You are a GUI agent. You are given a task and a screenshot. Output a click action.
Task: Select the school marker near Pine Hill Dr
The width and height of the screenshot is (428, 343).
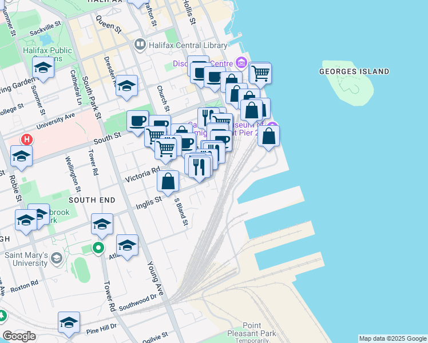click(69, 325)
